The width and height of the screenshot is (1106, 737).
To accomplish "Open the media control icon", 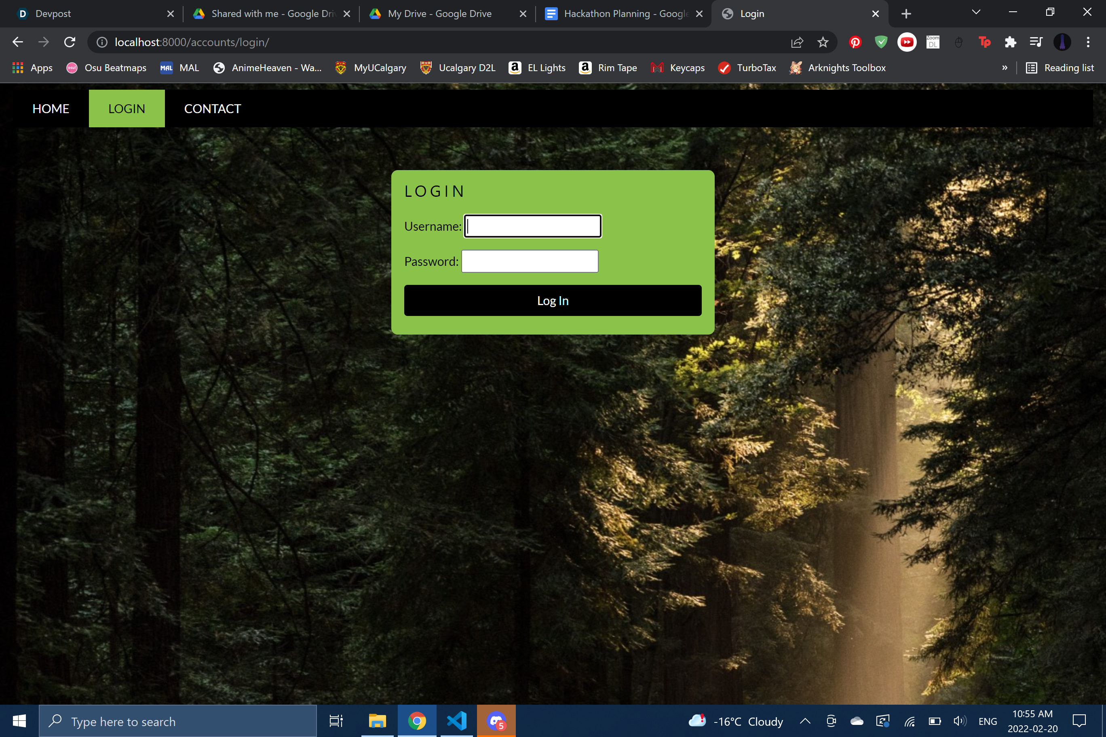I will 1036,42.
